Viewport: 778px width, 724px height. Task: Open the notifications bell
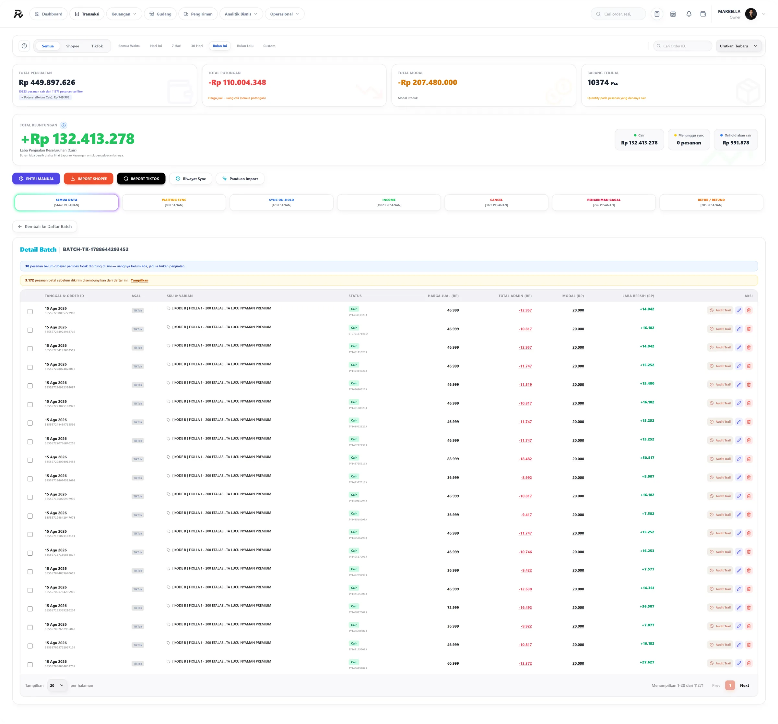point(689,14)
